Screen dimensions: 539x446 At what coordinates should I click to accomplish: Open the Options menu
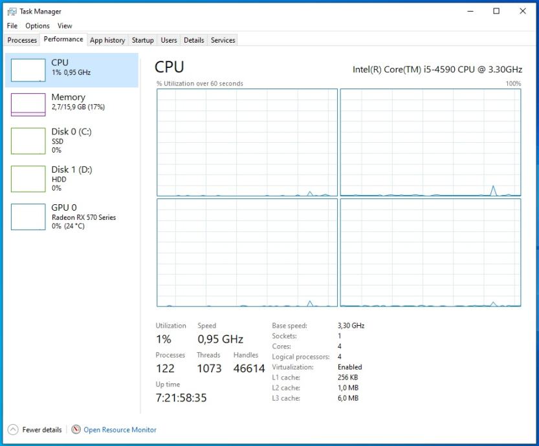click(38, 26)
